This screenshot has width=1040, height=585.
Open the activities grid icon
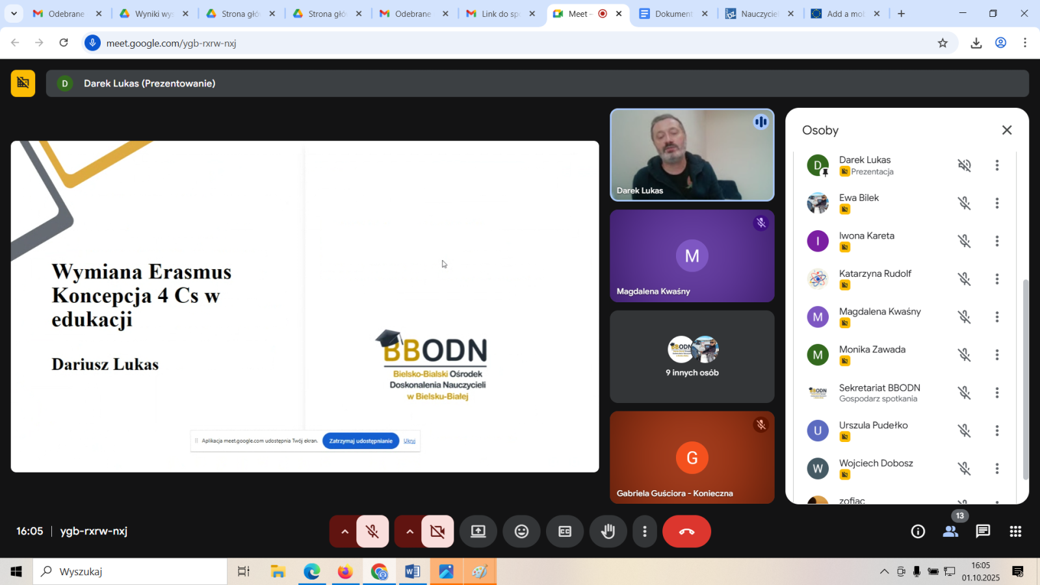(x=1015, y=532)
